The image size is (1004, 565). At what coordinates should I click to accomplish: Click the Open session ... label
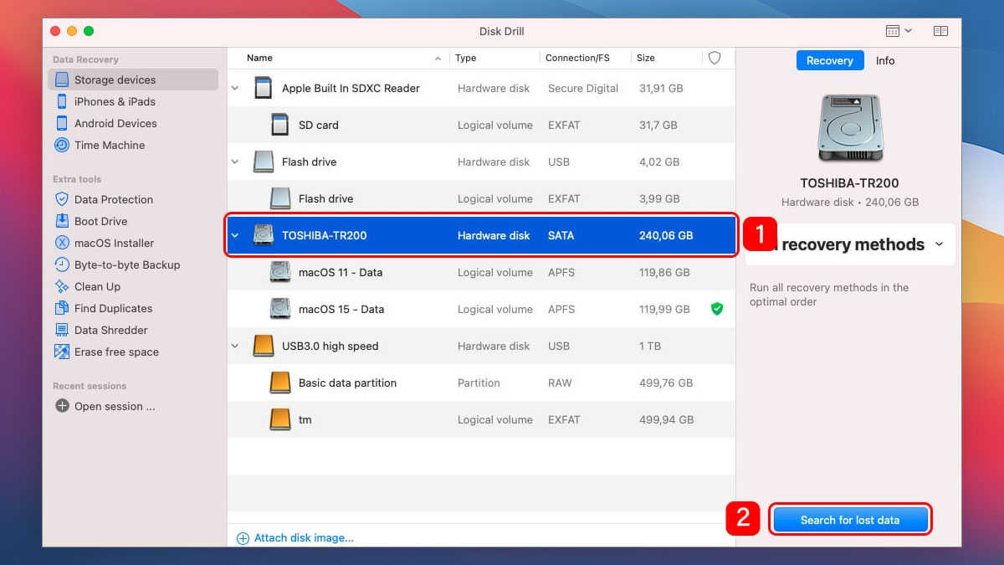point(115,406)
